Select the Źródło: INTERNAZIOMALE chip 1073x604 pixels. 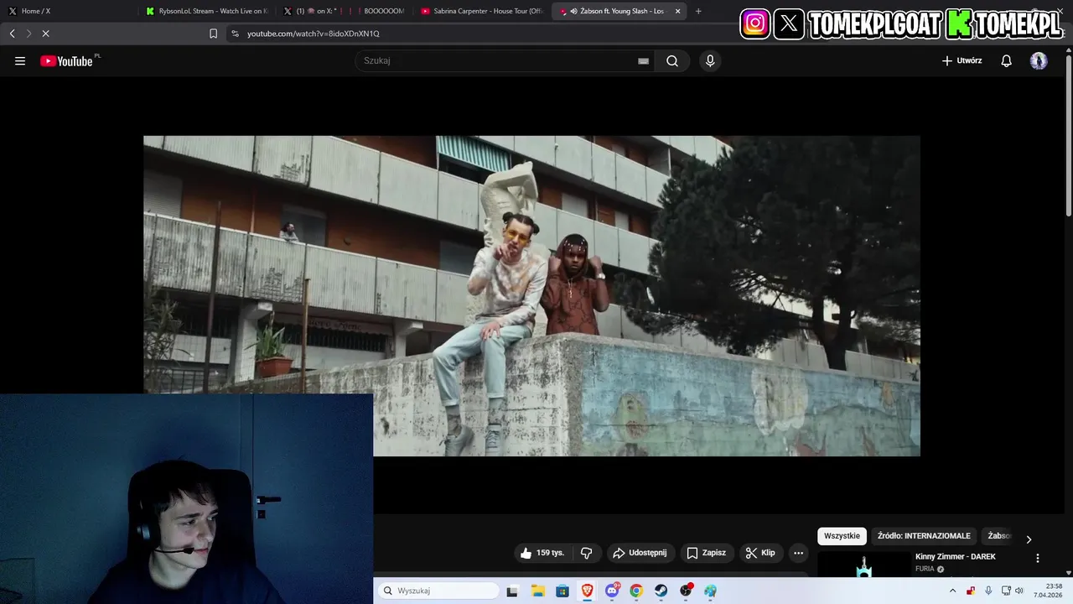pos(924,536)
